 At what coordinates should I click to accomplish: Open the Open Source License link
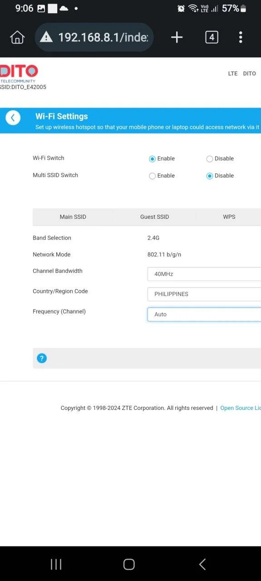(241, 408)
